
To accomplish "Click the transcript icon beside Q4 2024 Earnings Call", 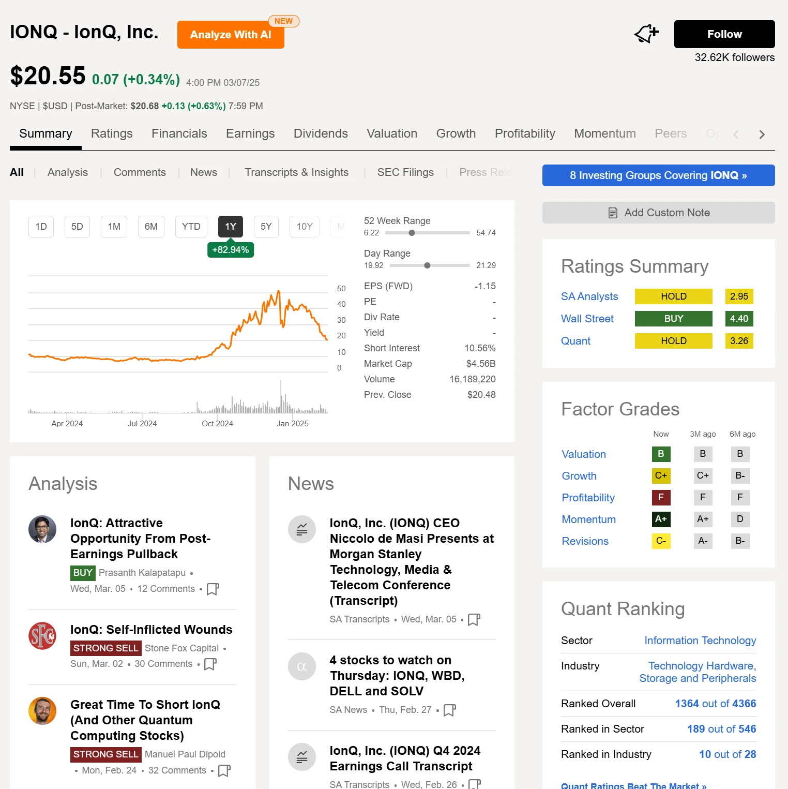I will pos(302,757).
